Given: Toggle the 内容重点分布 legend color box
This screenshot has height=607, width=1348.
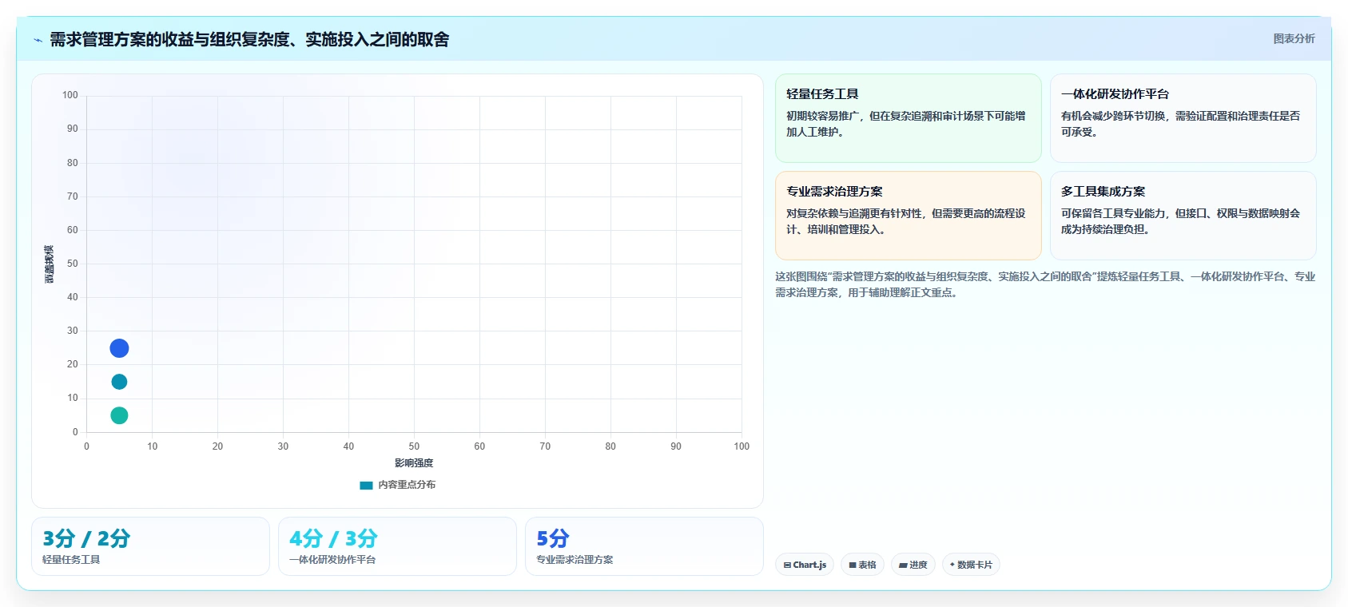Looking at the screenshot, I should pyautogui.click(x=366, y=485).
